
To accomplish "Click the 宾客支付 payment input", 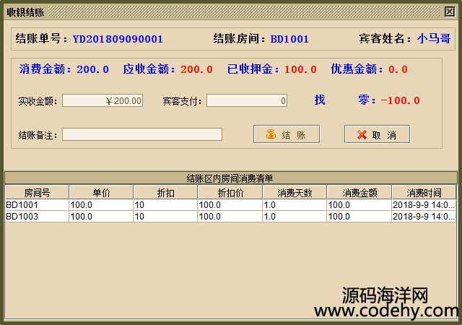I will (x=247, y=101).
